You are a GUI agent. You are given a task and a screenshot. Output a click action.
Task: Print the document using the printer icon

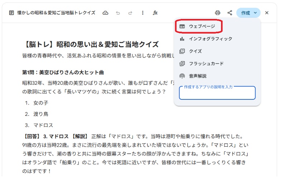(x=217, y=13)
